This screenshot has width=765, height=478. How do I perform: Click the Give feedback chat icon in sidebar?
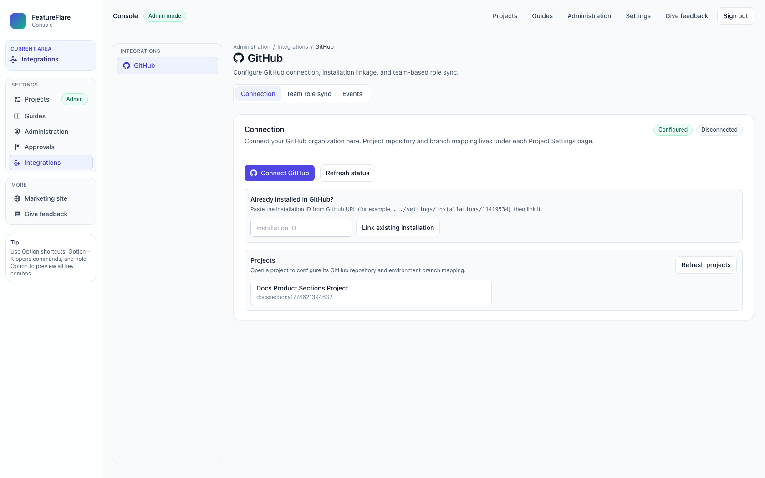coord(17,214)
